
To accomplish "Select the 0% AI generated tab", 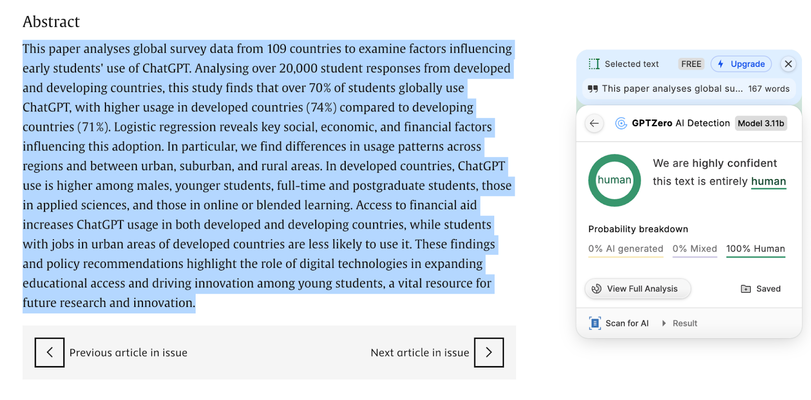I will (625, 249).
